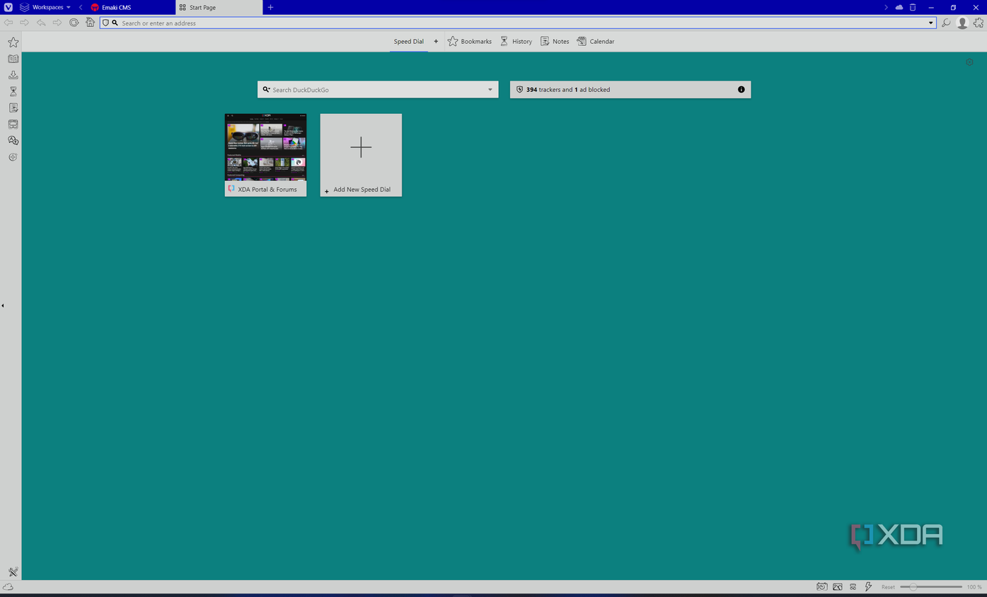Expand the DuckDuckGo search history dropdown
The image size is (987, 597).
click(490, 90)
